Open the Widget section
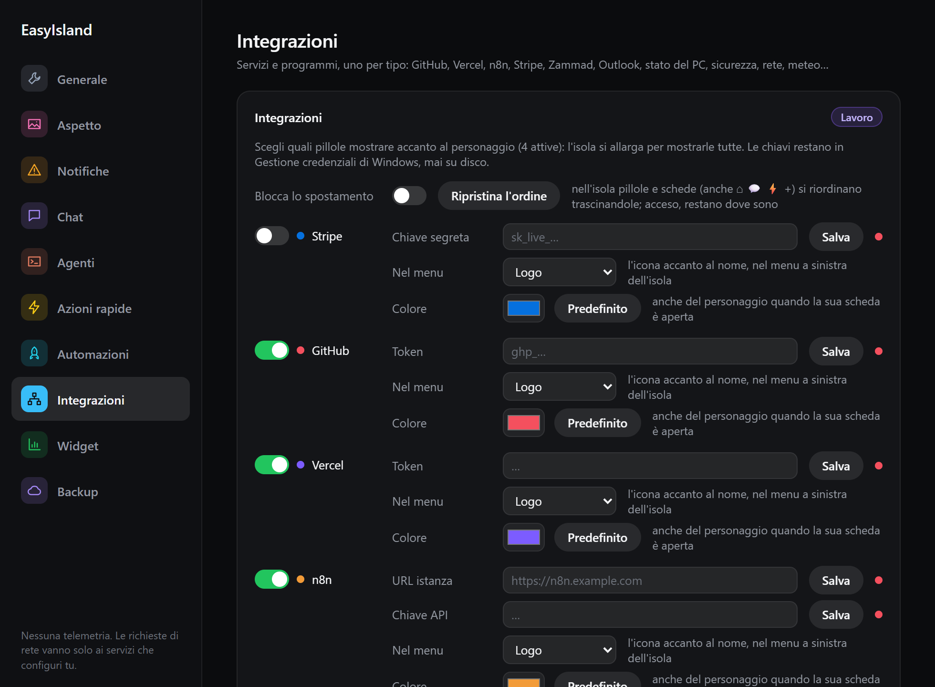This screenshot has width=935, height=687. (x=101, y=446)
